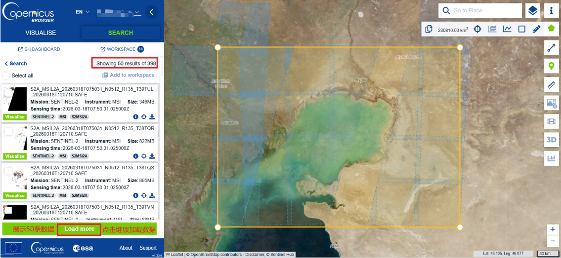Open the timelapse film tool
The height and width of the screenshot is (258, 561).
pyautogui.click(x=551, y=121)
